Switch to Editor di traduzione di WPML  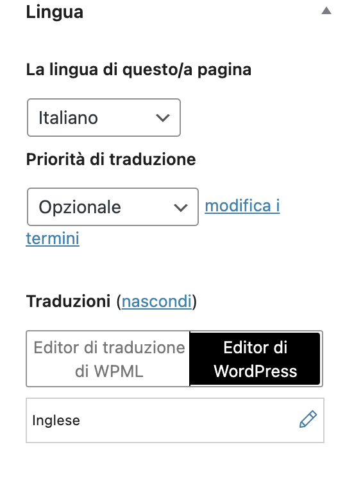[108, 359]
